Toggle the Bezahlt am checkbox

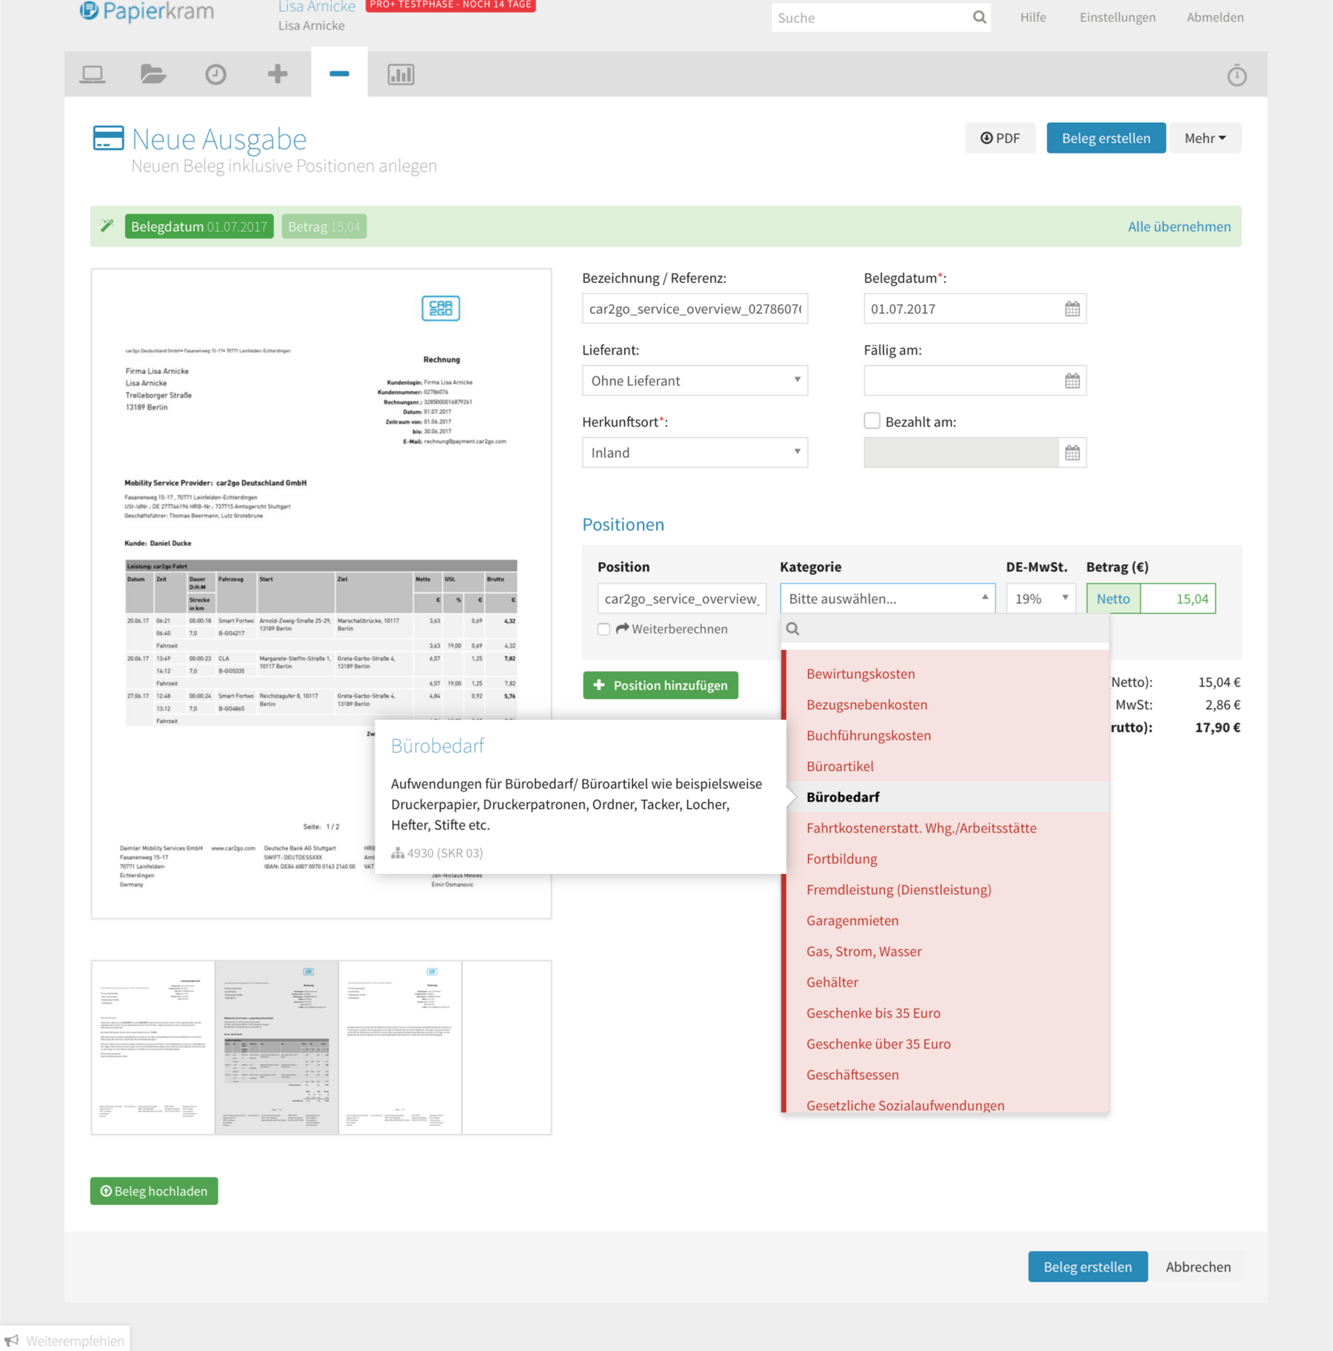coord(872,421)
